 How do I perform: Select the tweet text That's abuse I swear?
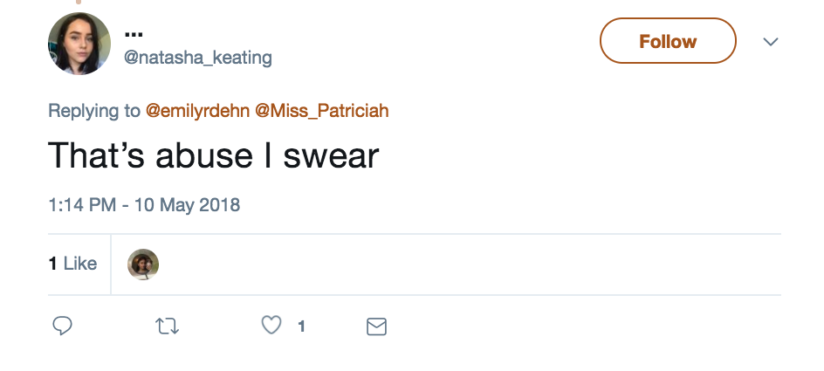[x=213, y=156]
